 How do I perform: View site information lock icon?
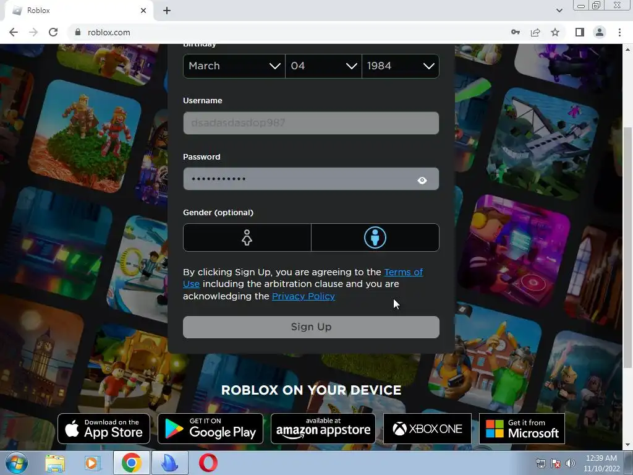(x=78, y=32)
